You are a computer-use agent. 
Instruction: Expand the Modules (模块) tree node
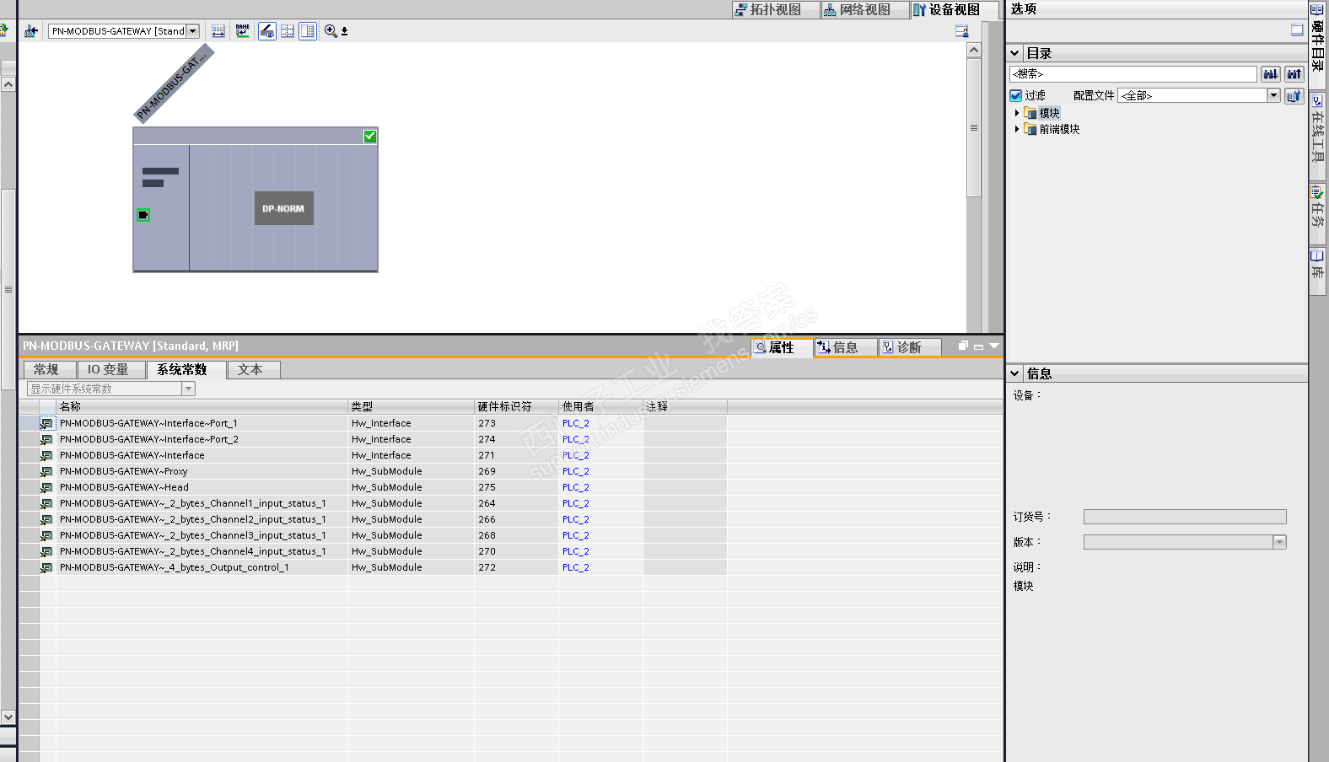tap(1016, 113)
